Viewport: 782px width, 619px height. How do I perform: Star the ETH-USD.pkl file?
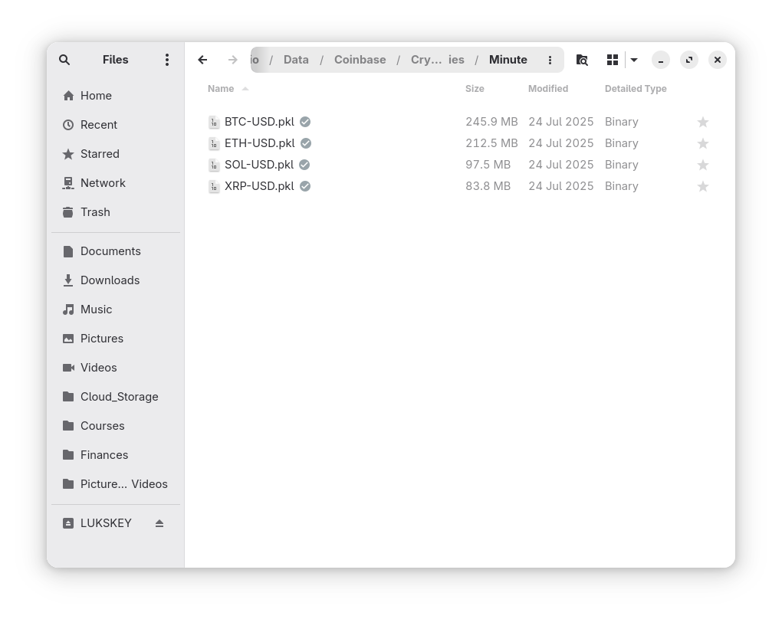coord(702,143)
